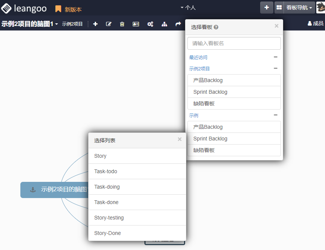The width and height of the screenshot is (325, 250).
Task: Click the share arrow icon
Action: click(x=178, y=24)
